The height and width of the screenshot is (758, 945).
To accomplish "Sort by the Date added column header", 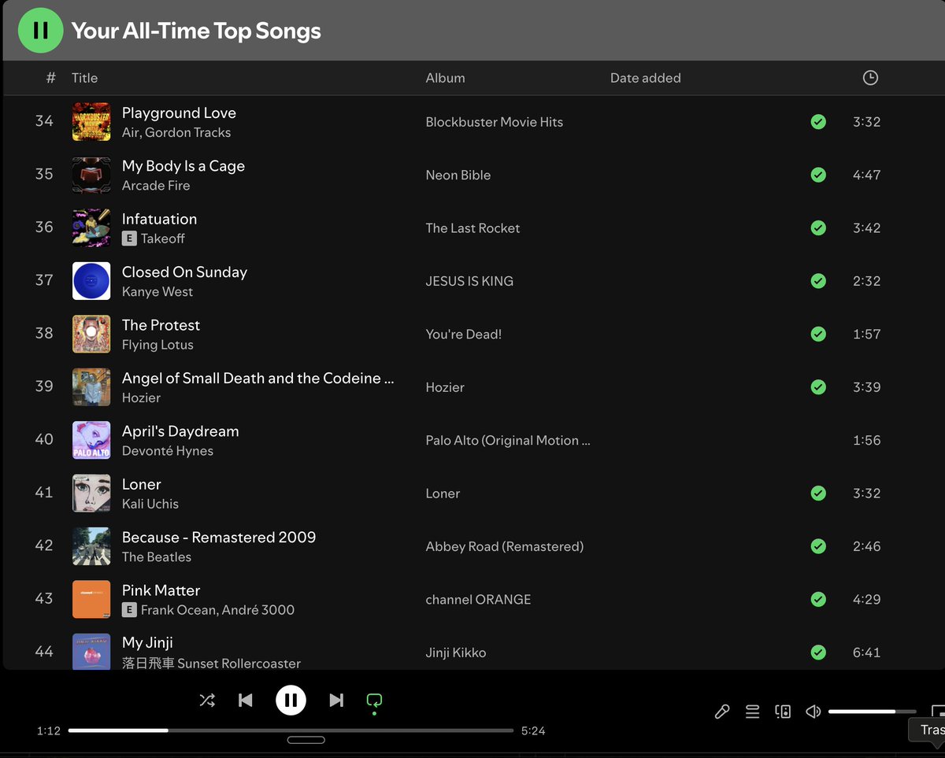I will (x=646, y=78).
